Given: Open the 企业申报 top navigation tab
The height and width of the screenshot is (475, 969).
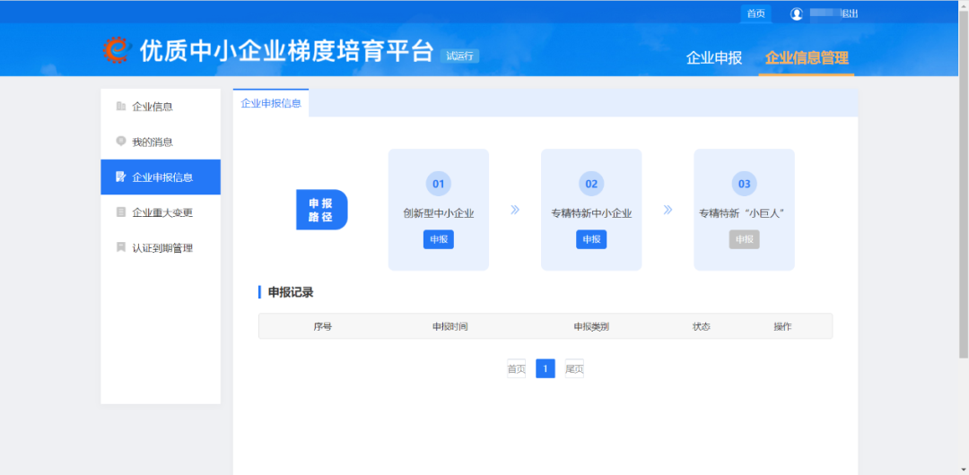Looking at the screenshot, I should [714, 58].
